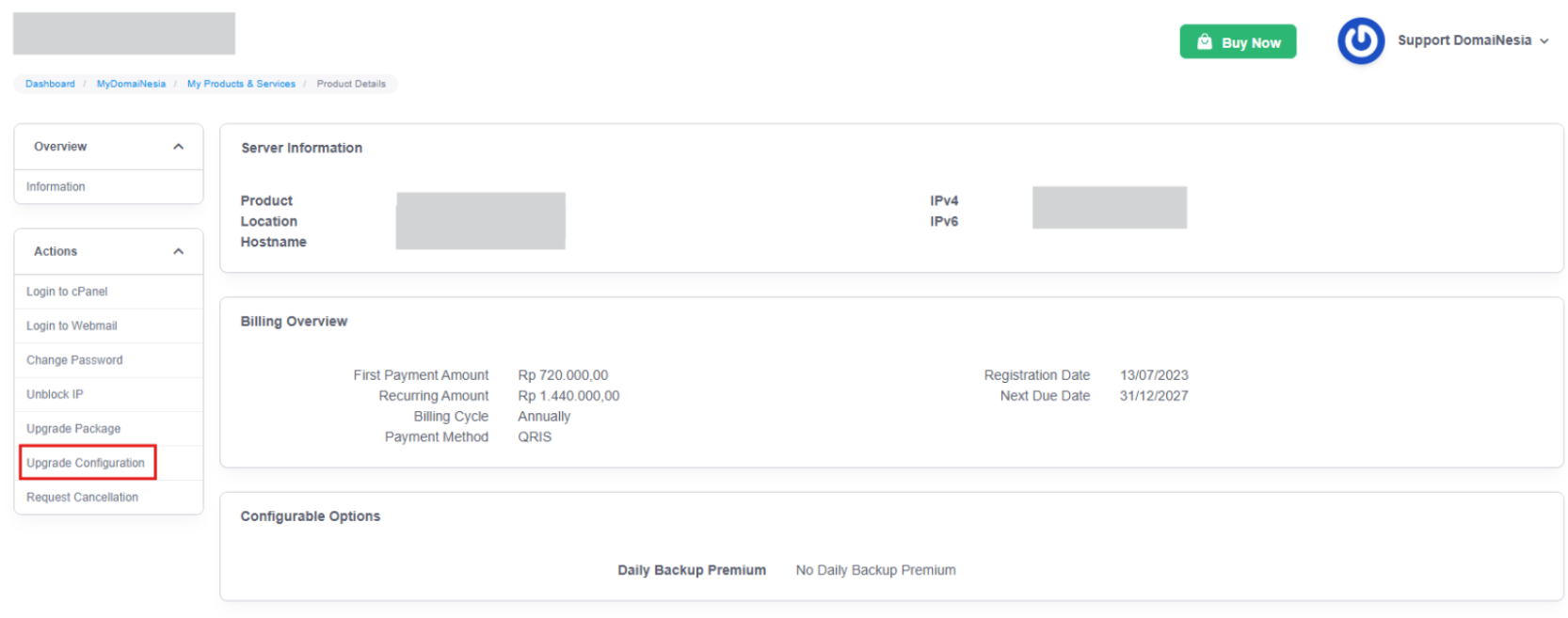Image resolution: width=1568 pixels, height=618 pixels.
Task: Navigate to MyDomaiNesia via breadcrumb
Action: point(130,83)
